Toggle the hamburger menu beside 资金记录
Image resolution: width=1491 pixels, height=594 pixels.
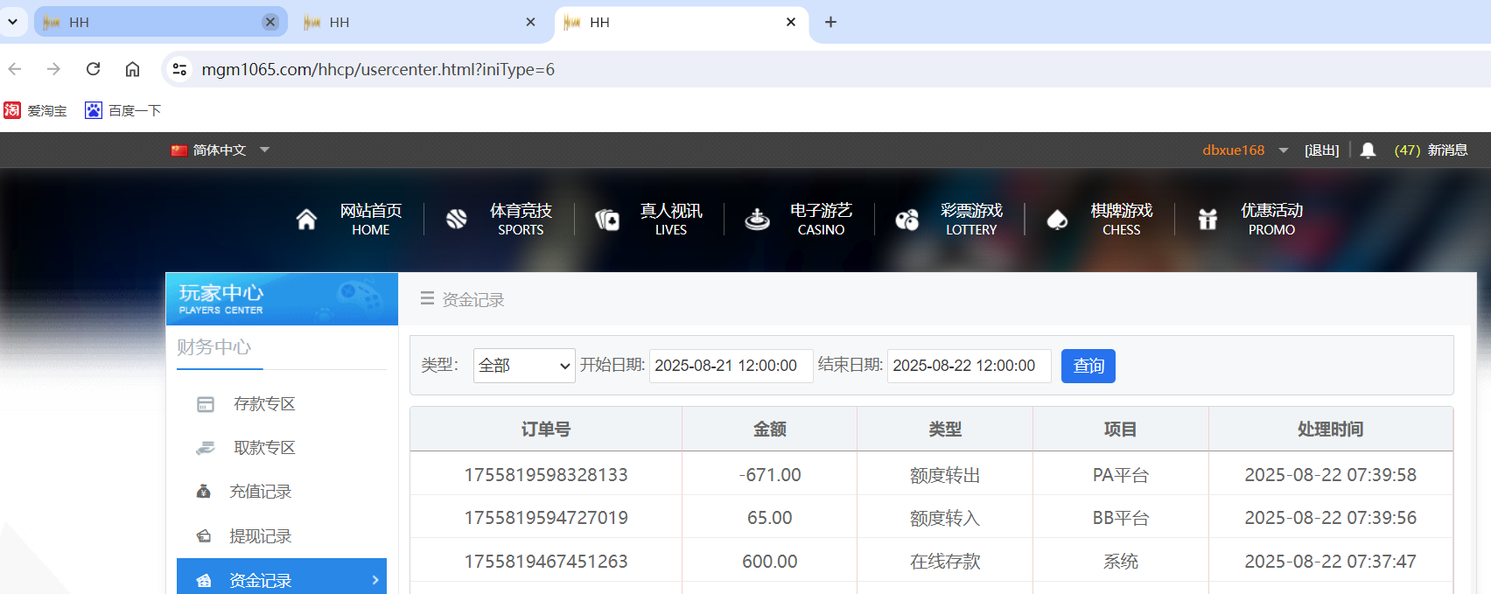(x=427, y=299)
